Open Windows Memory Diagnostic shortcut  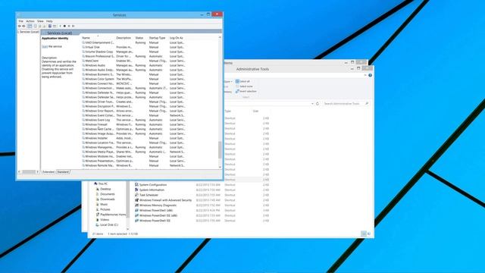point(155,206)
